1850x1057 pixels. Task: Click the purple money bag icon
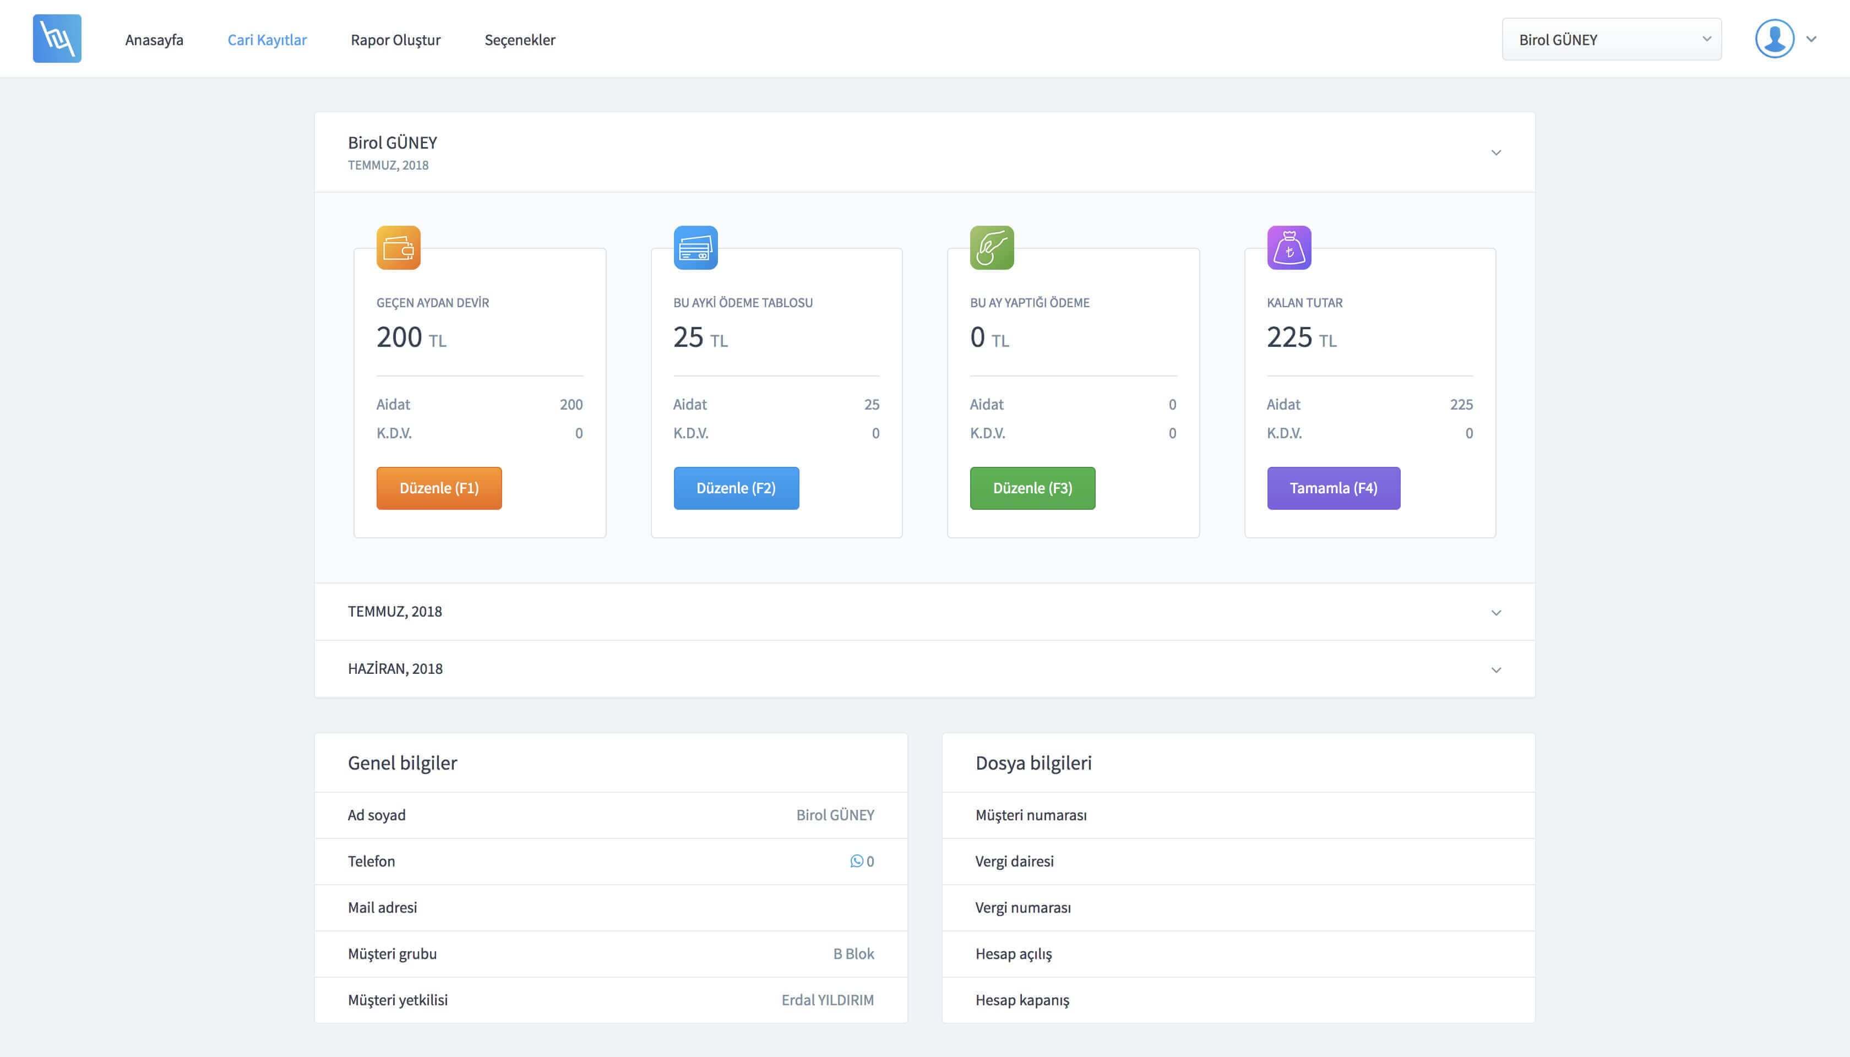click(1289, 248)
